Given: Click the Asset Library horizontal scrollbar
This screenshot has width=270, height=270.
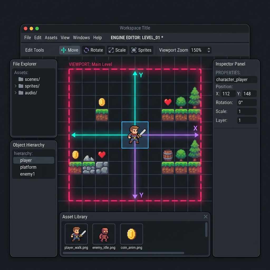Looking at the screenshot, I should pyautogui.click(x=123, y=253).
